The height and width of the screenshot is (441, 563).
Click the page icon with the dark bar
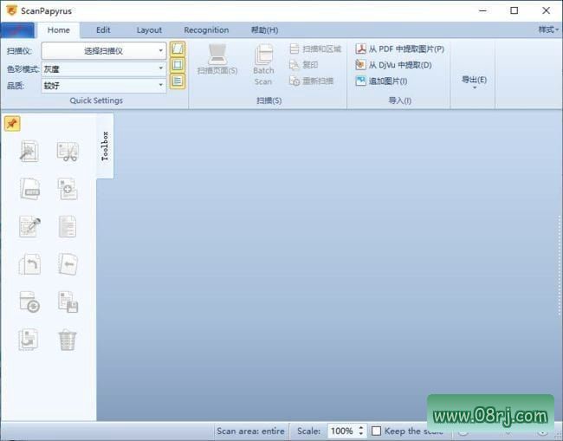point(30,189)
